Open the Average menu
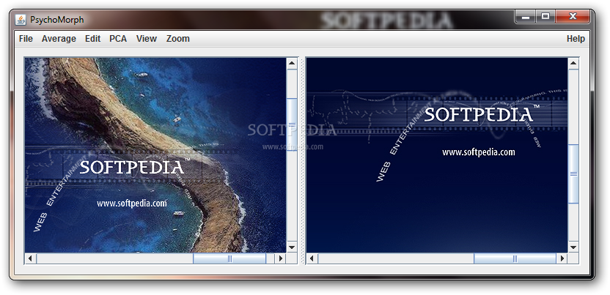 (59, 39)
